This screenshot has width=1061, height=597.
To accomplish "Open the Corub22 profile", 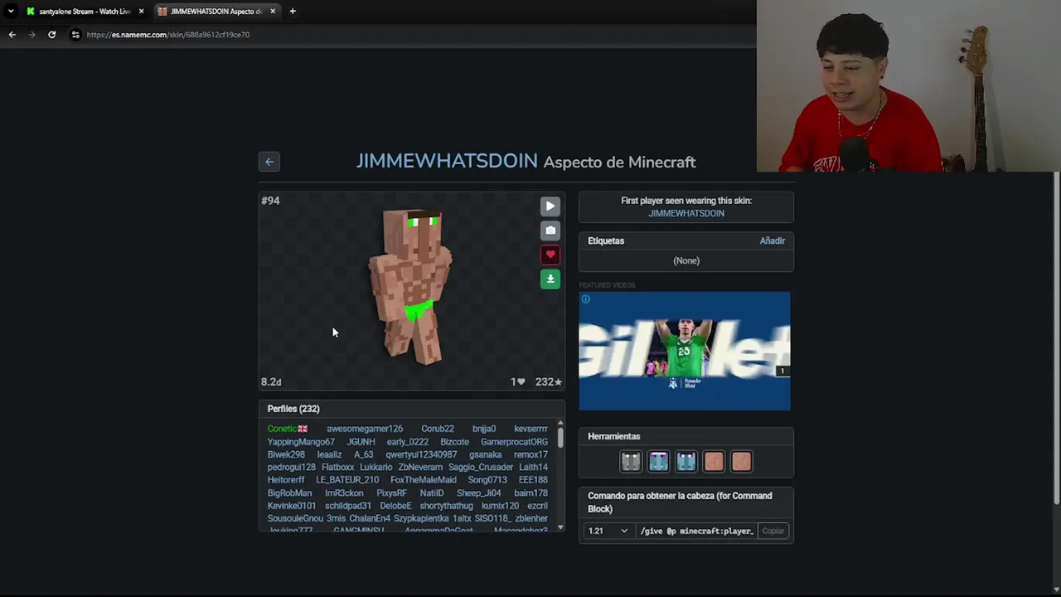I will click(x=438, y=429).
